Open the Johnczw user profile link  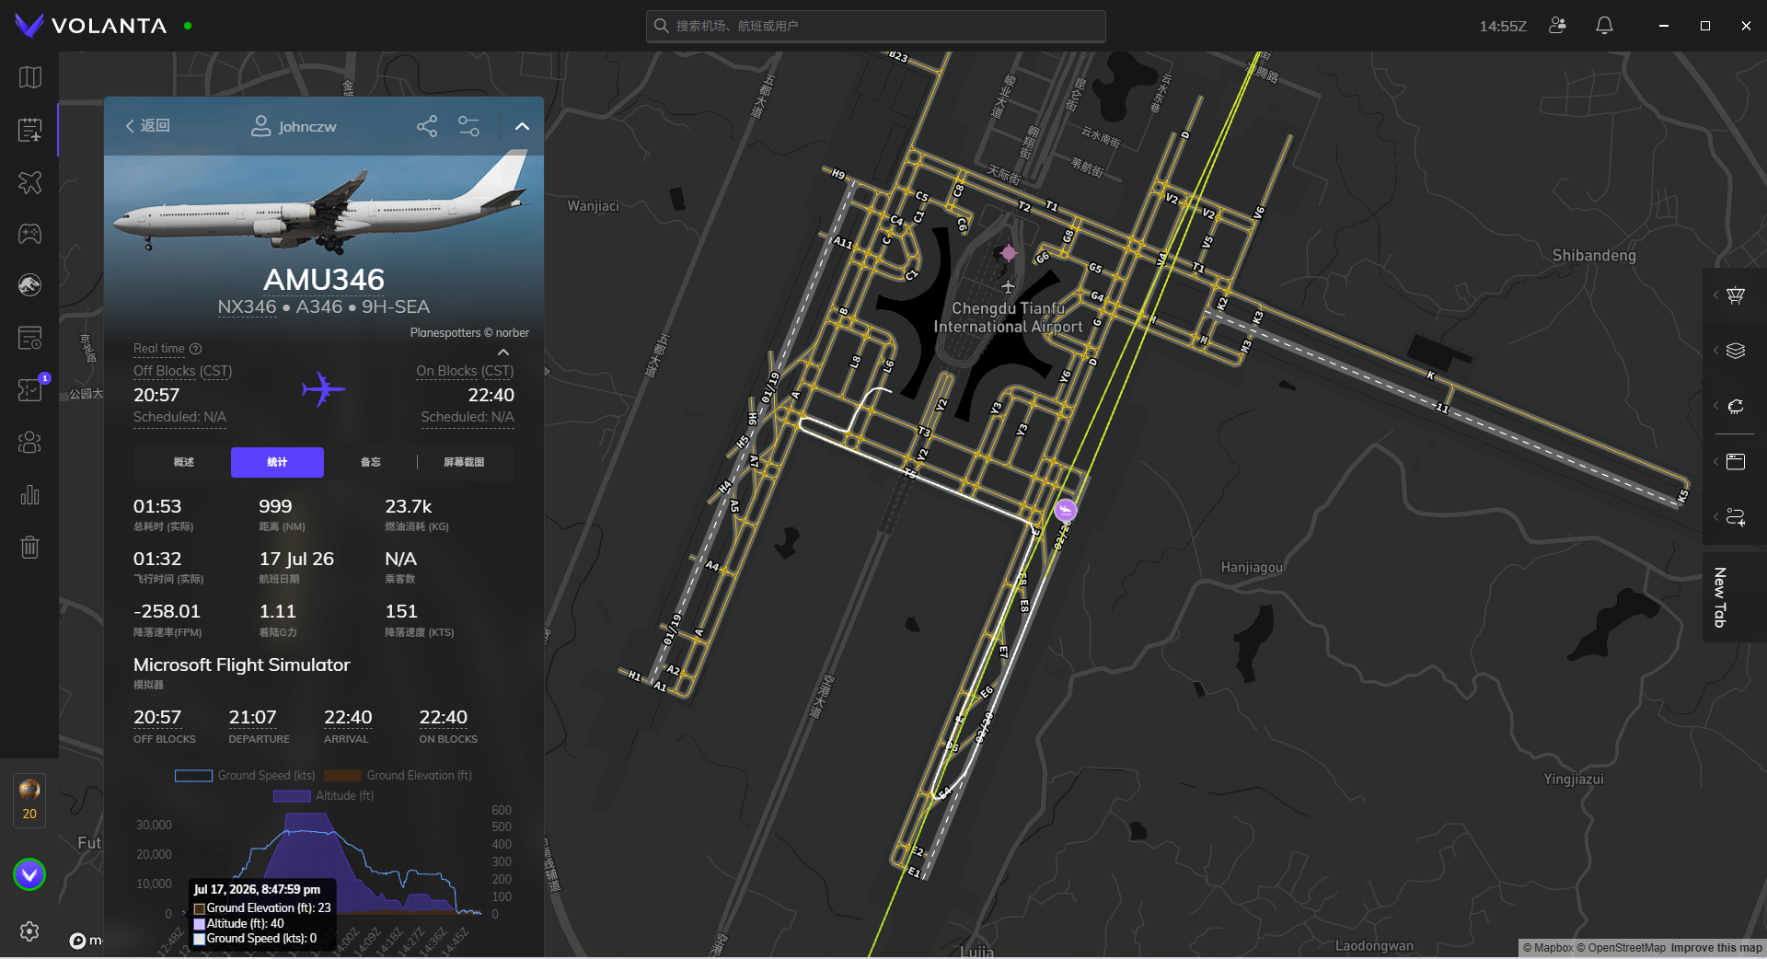point(294,126)
